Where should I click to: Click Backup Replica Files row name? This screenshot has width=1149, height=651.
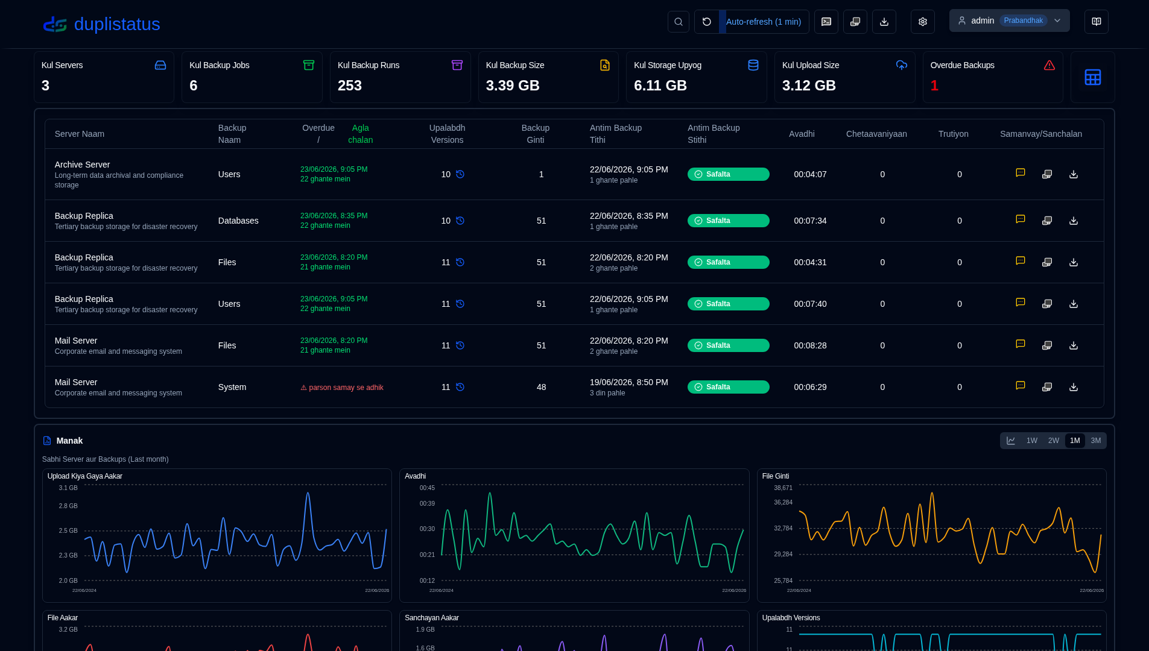pyautogui.click(x=84, y=257)
